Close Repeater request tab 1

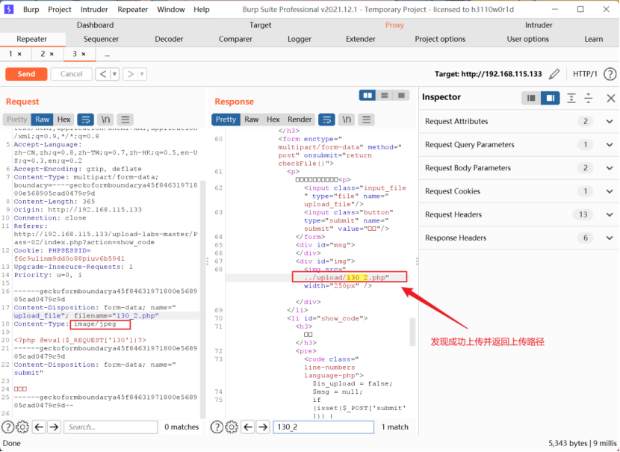pyautogui.click(x=19, y=55)
